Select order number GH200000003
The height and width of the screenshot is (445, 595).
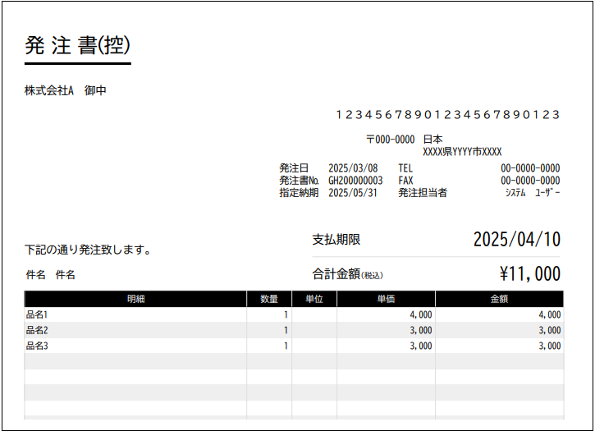coord(355,181)
